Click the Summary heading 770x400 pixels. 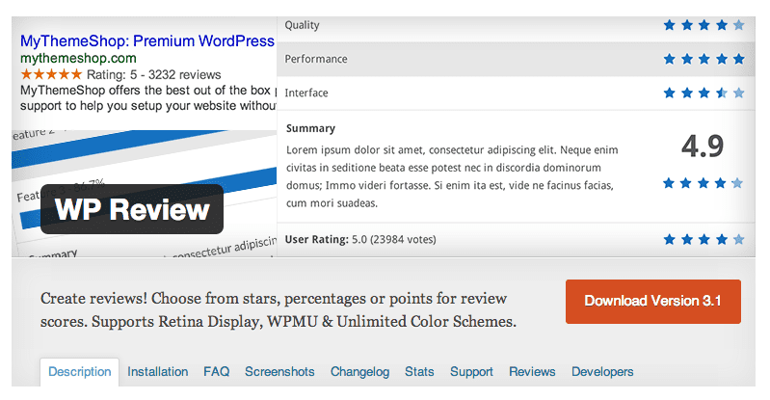point(311,128)
